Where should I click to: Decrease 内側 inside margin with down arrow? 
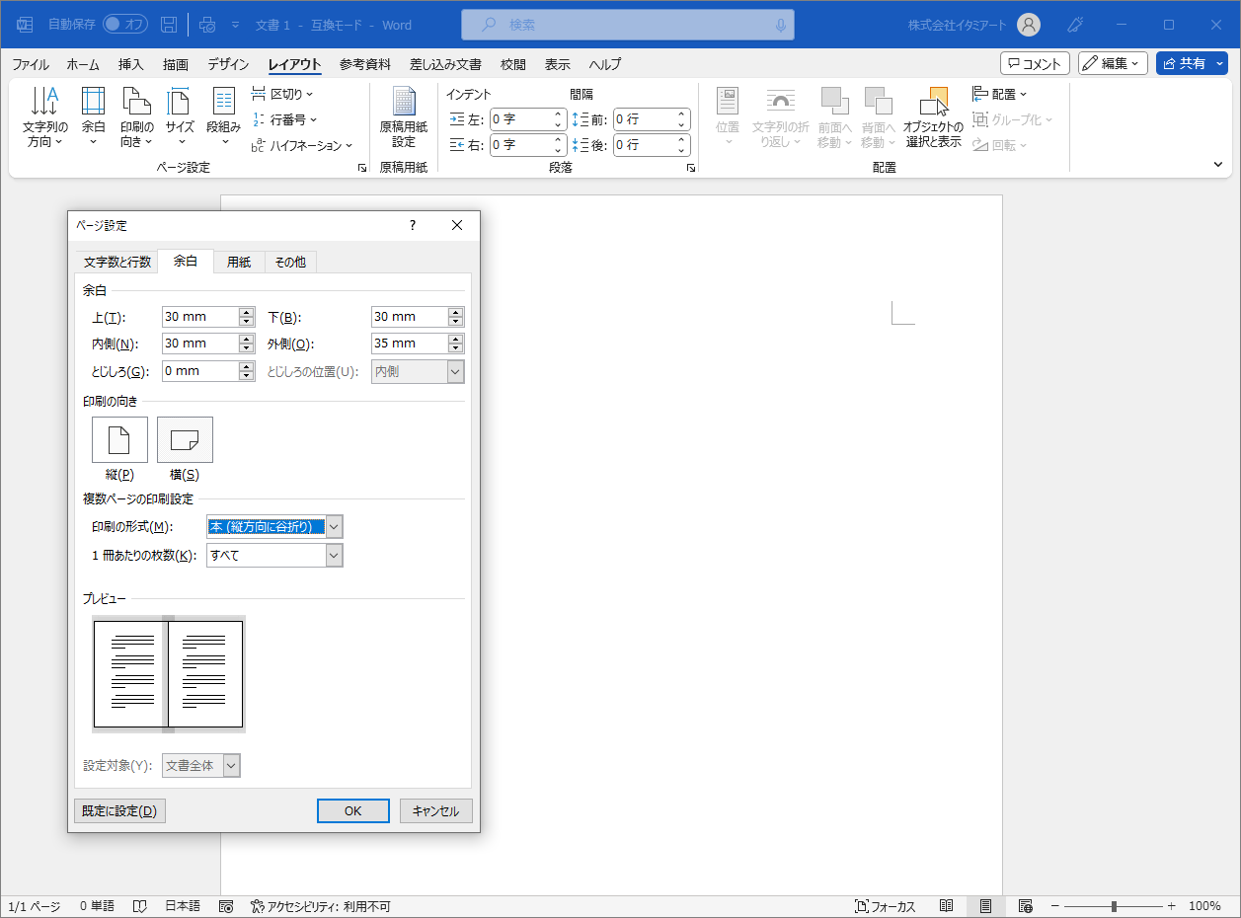click(247, 348)
